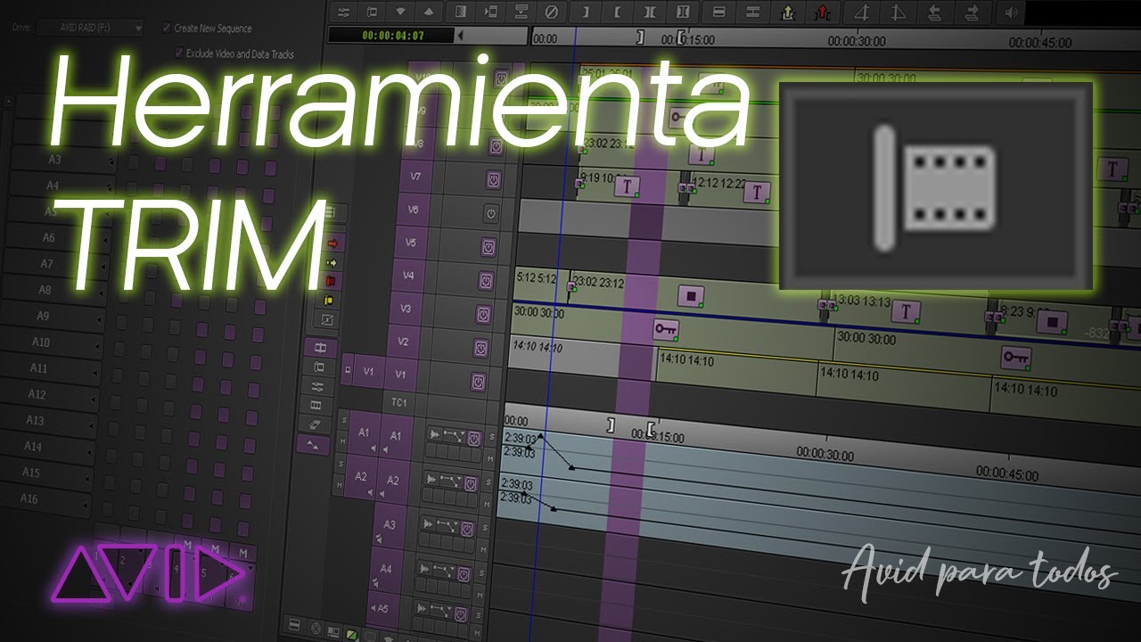Click the up-arrow step button in top toolbar
Screen dimensions: 1141x642
430,12
